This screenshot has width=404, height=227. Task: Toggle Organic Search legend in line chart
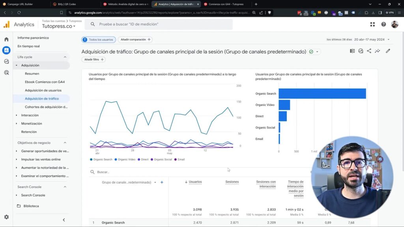(101, 159)
